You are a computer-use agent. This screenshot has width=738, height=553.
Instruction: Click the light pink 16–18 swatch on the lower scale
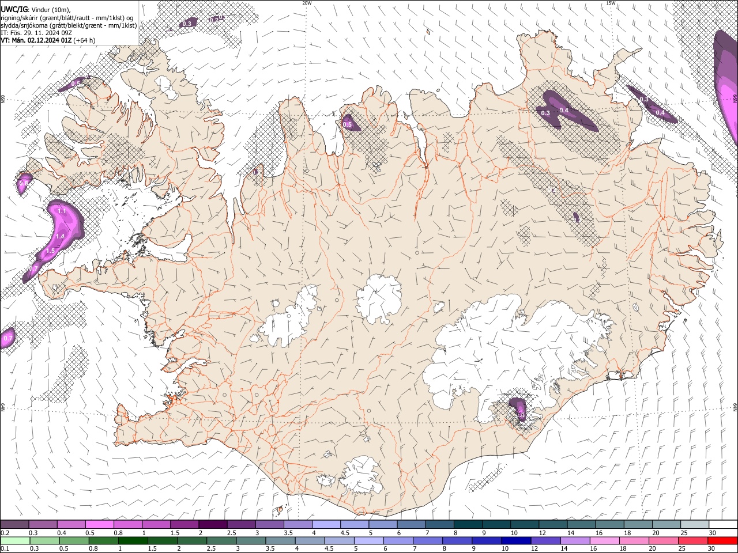604,540
